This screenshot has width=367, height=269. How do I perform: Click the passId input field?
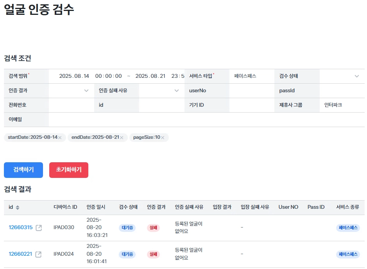coord(342,91)
